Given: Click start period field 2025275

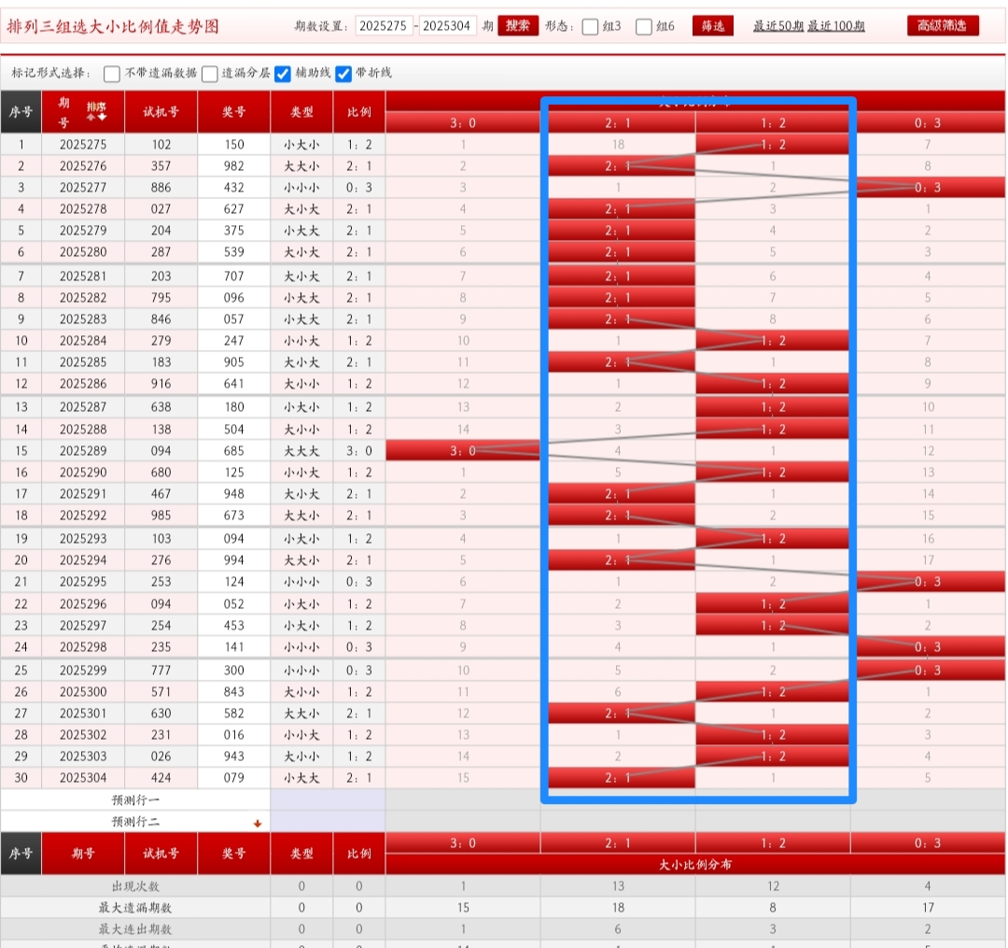Looking at the screenshot, I should pos(384,26).
